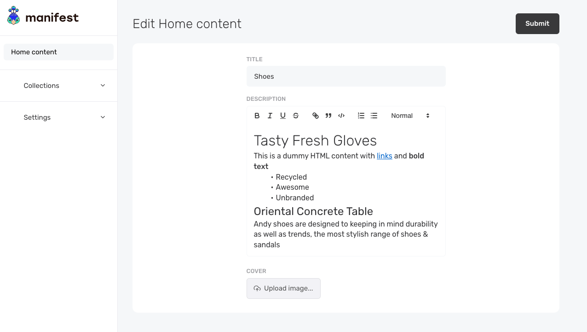Upload a cover image
The image size is (587, 332).
[x=283, y=288]
